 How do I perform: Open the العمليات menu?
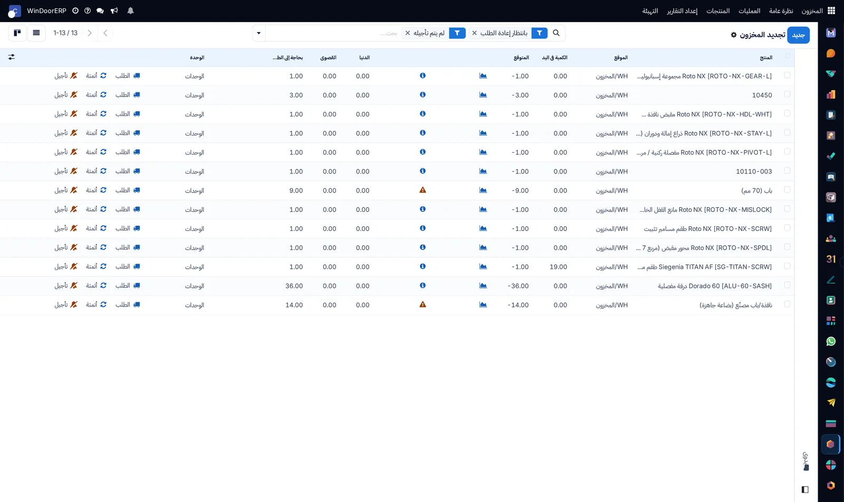tap(749, 11)
